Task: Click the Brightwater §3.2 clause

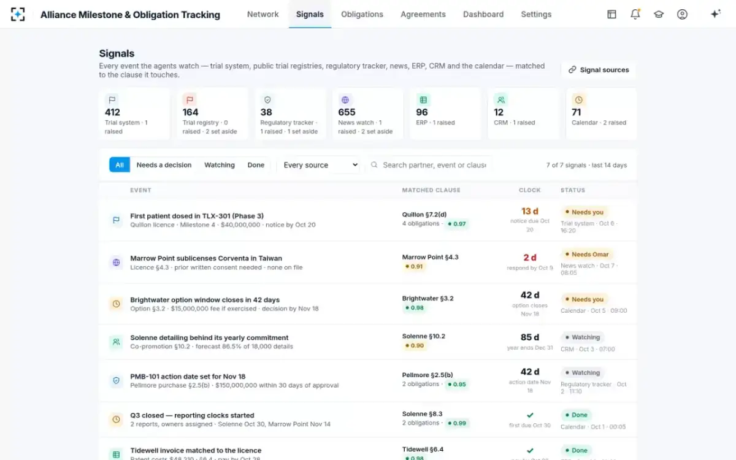Action: [x=428, y=299]
